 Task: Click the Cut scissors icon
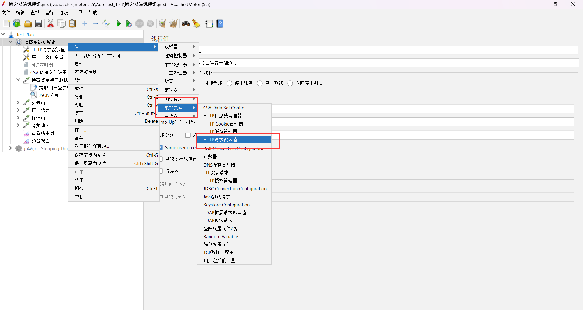50,24
